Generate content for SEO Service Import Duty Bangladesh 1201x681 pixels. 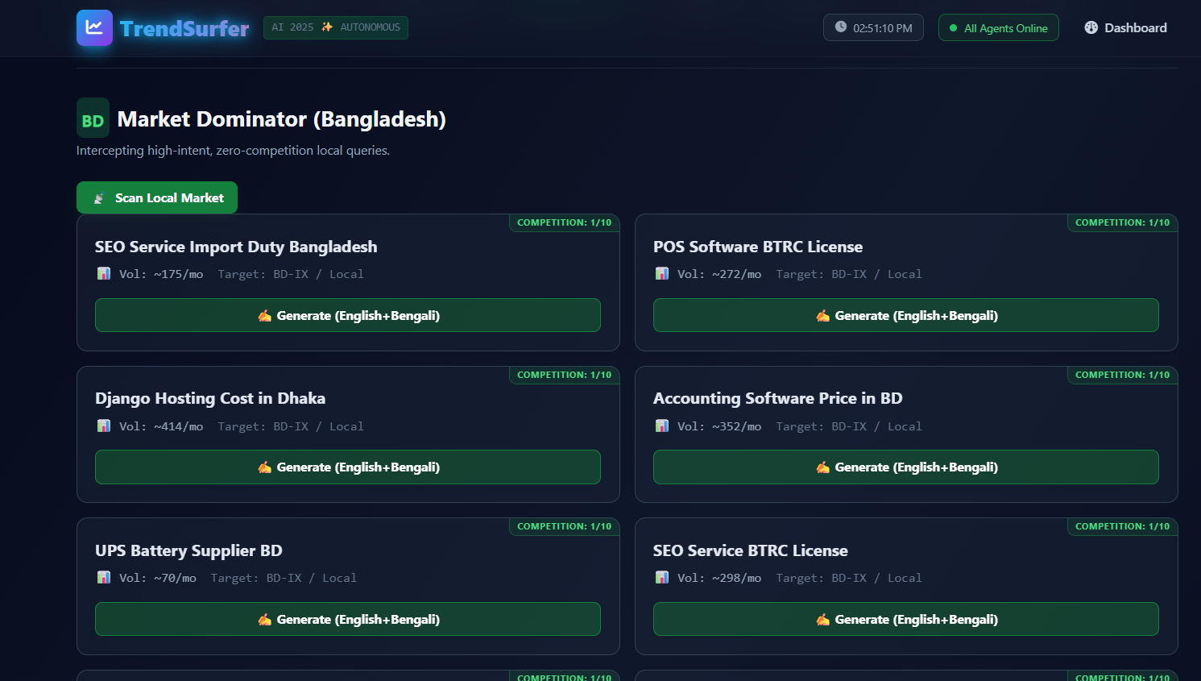[x=348, y=315]
